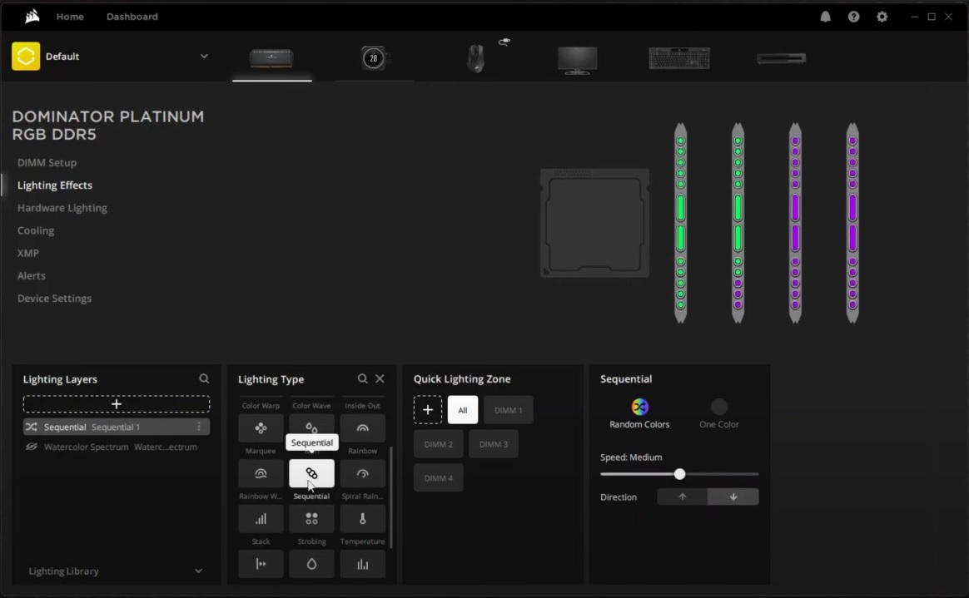
Task: Choose the Spiral Rainbow lighting effect
Action: click(362, 473)
